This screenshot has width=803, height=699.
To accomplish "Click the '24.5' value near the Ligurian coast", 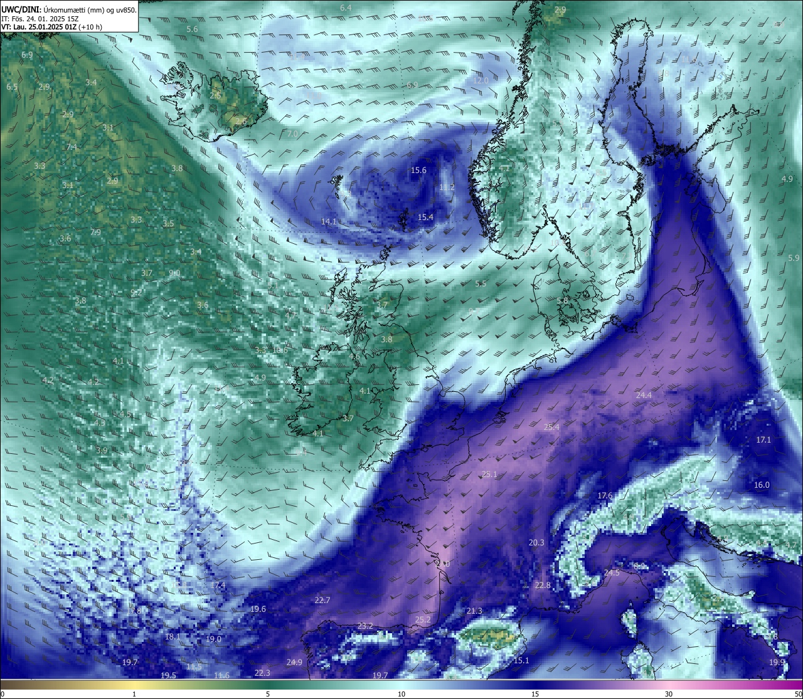I will [x=612, y=573].
